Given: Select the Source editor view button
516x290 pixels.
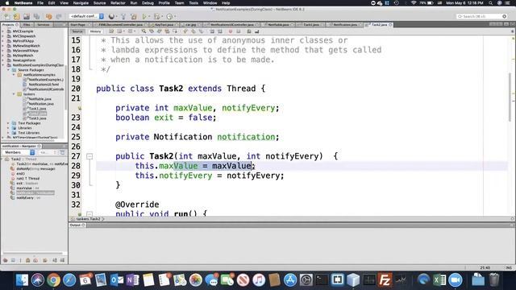Looking at the screenshot, I should (x=77, y=31).
